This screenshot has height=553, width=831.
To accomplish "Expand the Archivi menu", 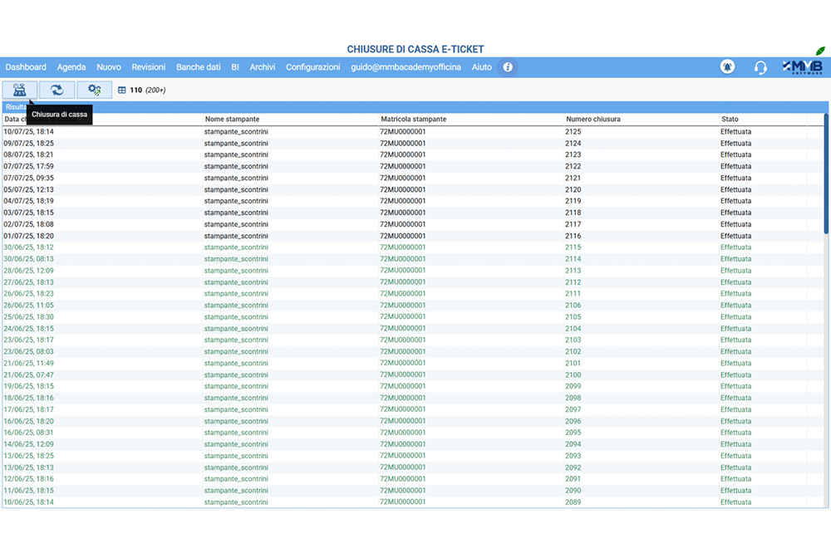I will [x=262, y=67].
